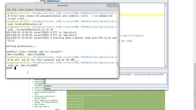Screen dimensions: 196x110
Task: Click the highlighted yellow line in Python editor
Action: coord(141,15)
